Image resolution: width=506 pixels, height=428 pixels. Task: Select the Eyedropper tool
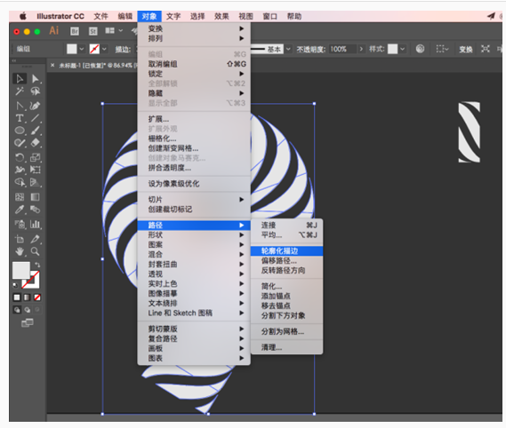tap(20, 210)
